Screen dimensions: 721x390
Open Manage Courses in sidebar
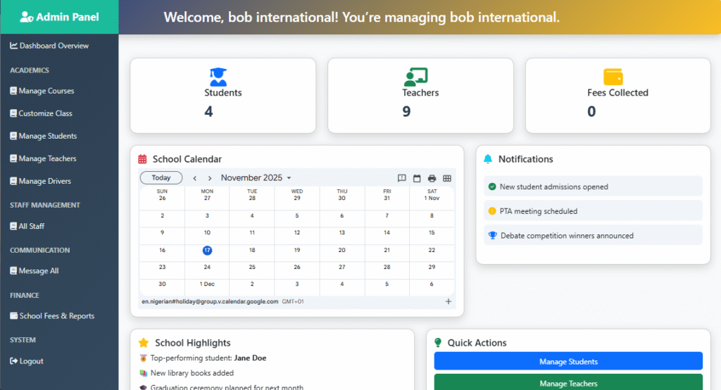[46, 91]
